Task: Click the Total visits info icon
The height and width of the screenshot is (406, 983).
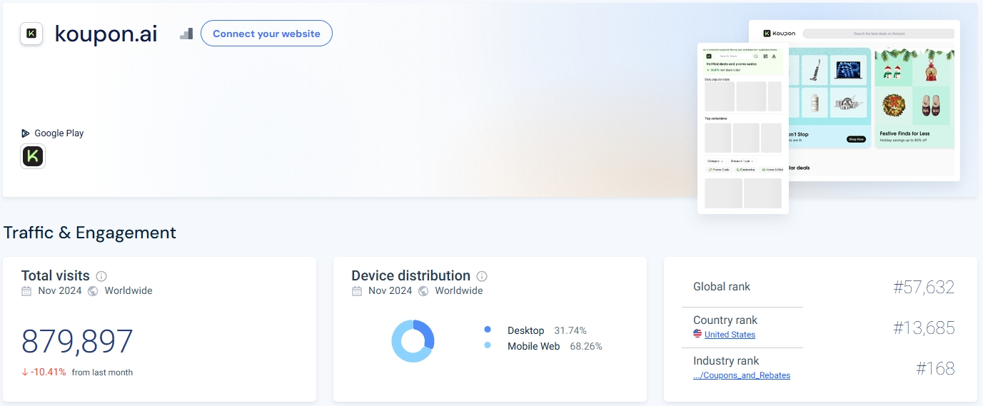Action: (101, 276)
